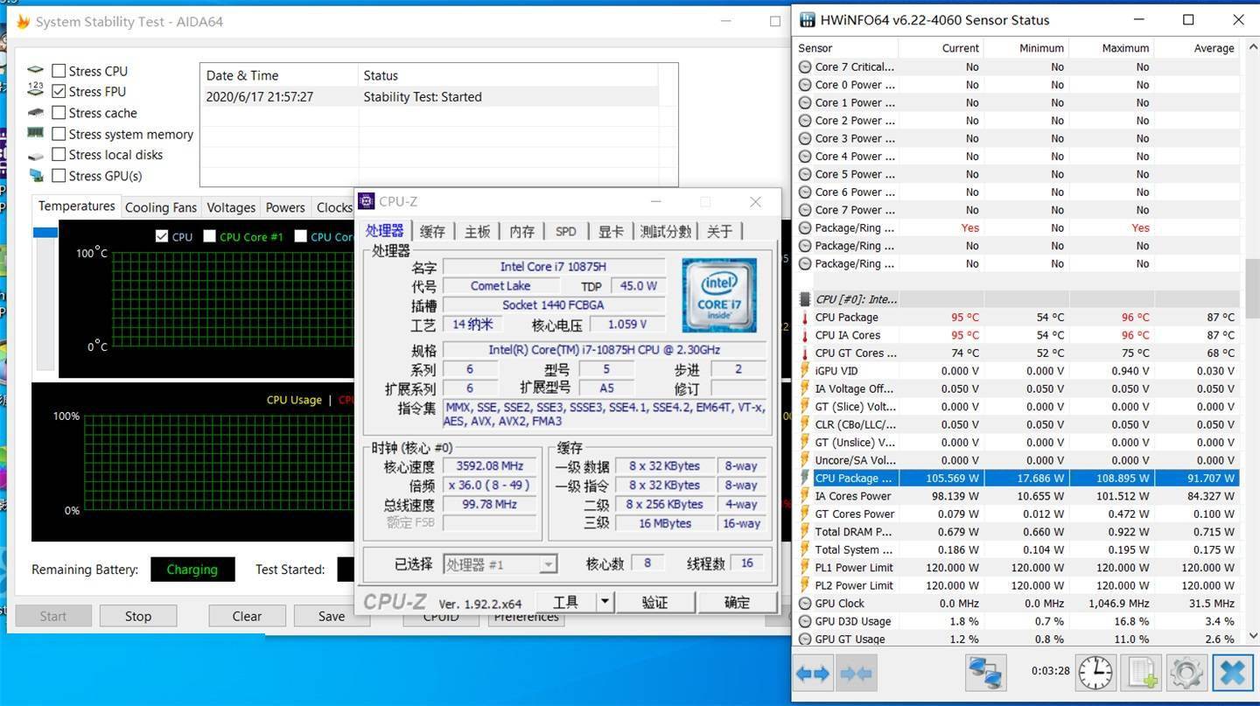Image resolution: width=1260 pixels, height=706 pixels.
Task: Click the CPU-Z title bar chip icon
Action: pyautogui.click(x=367, y=201)
